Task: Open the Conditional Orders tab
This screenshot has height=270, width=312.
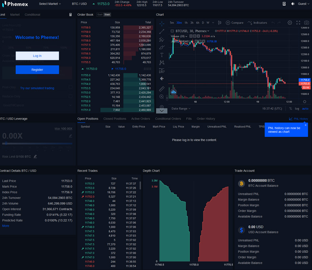Action: [x=168, y=119]
